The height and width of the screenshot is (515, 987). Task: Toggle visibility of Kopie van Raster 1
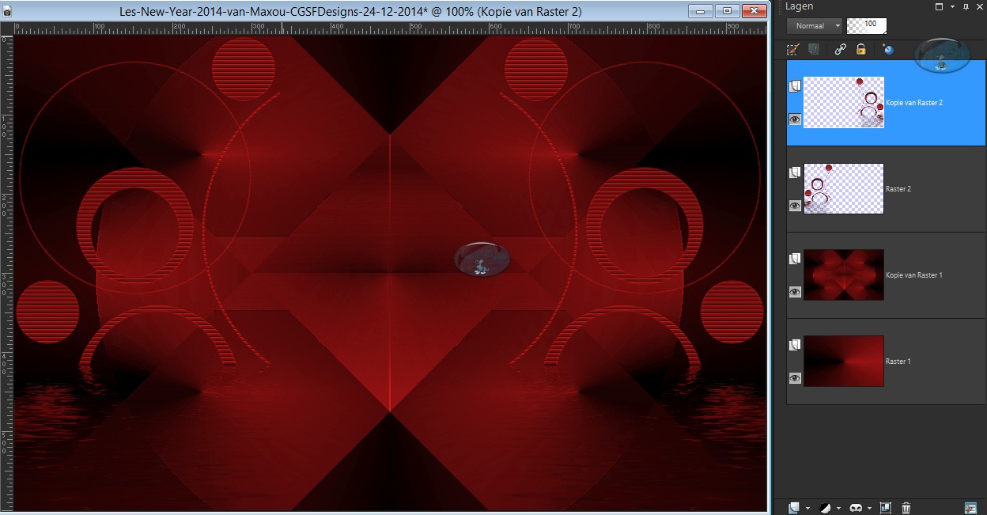(x=796, y=292)
